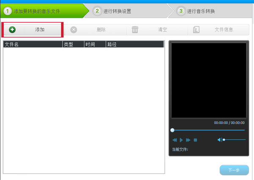The image size is (254, 180).
Task: Mute using the speaker volume icon
Action: [x=220, y=139]
